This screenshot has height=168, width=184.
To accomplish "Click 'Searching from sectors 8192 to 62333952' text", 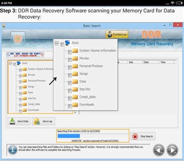I will (x=79, y=131).
